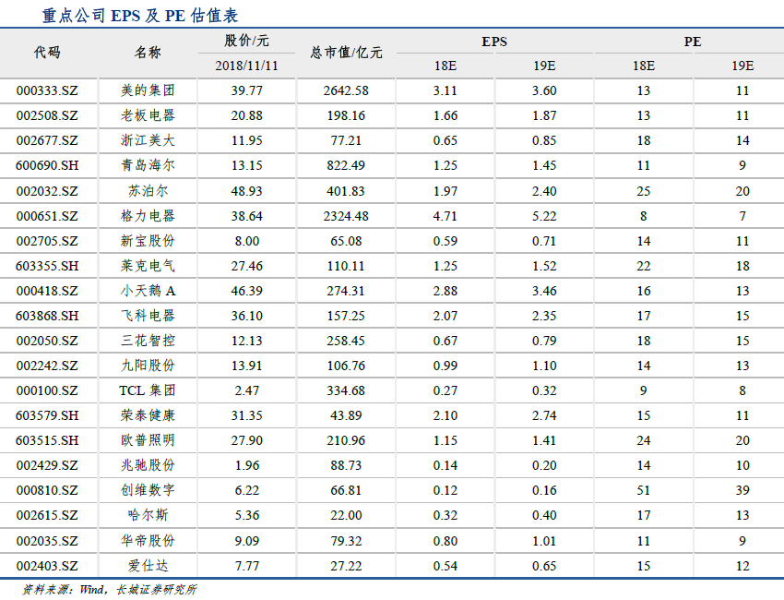Click stock code 002403.SZ
Screen dimensions: 784x600
click(47, 565)
